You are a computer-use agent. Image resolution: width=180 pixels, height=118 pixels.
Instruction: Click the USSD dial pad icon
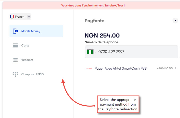point(15,74)
